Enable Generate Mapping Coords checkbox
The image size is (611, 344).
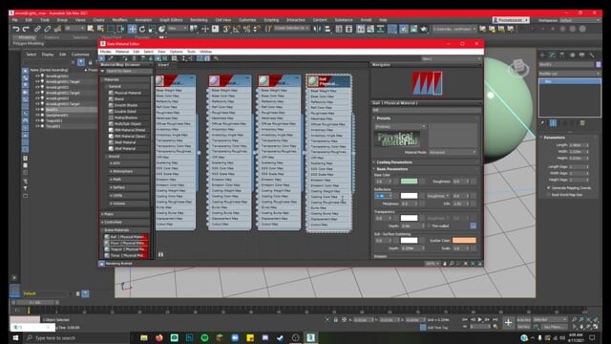[x=549, y=188]
